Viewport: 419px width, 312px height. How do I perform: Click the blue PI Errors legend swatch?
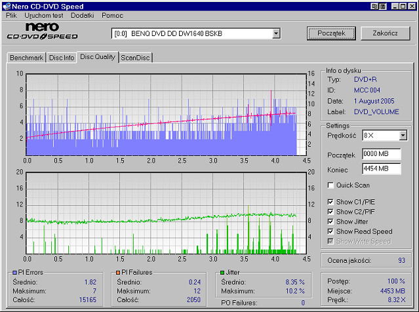click(x=14, y=273)
